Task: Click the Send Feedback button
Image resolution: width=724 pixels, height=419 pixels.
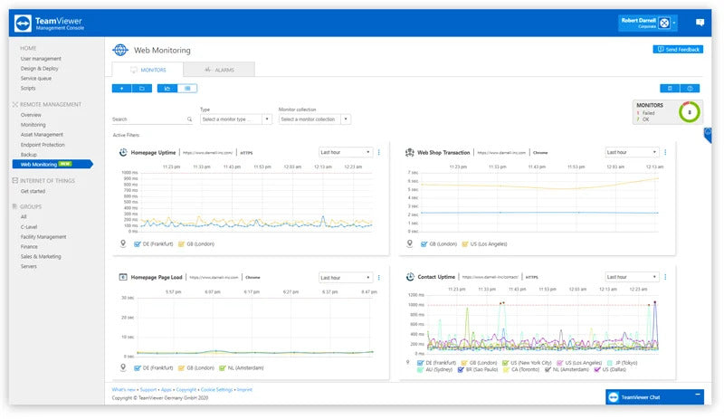Action: [677, 50]
